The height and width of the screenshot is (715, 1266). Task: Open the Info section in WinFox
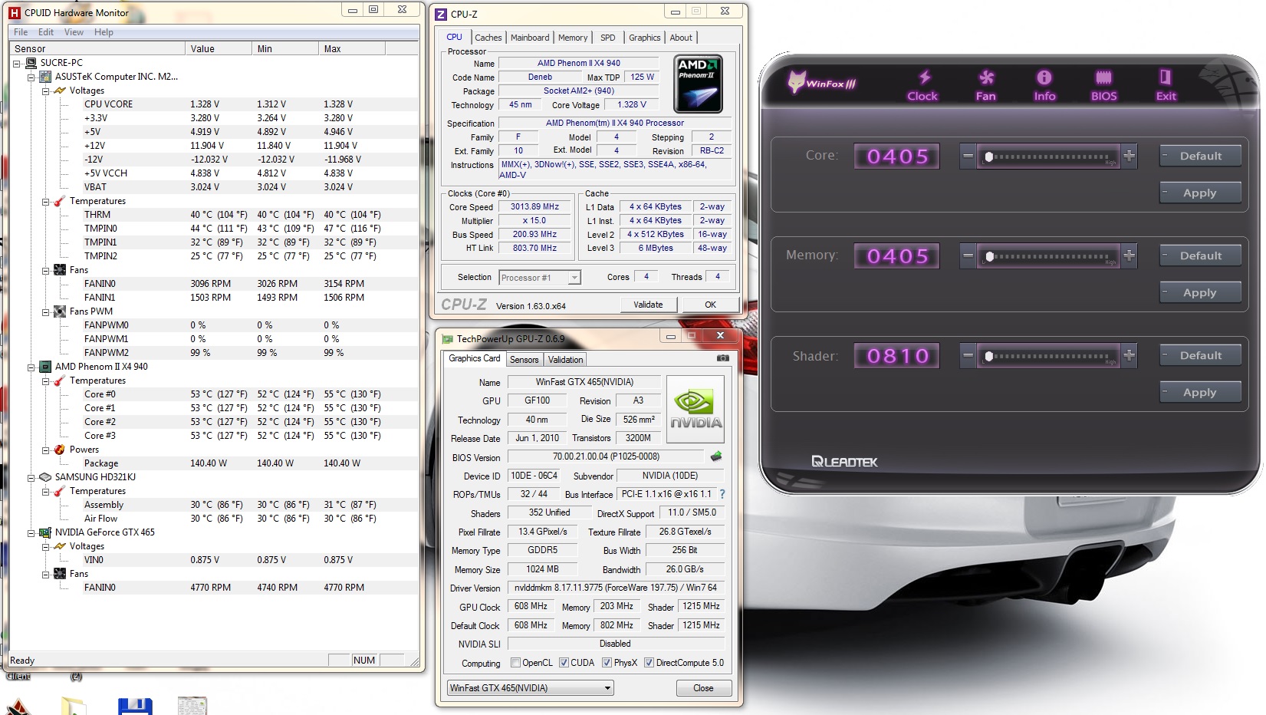(1044, 85)
